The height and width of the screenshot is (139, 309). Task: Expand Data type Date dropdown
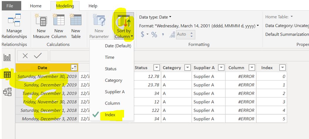[x=155, y=17]
